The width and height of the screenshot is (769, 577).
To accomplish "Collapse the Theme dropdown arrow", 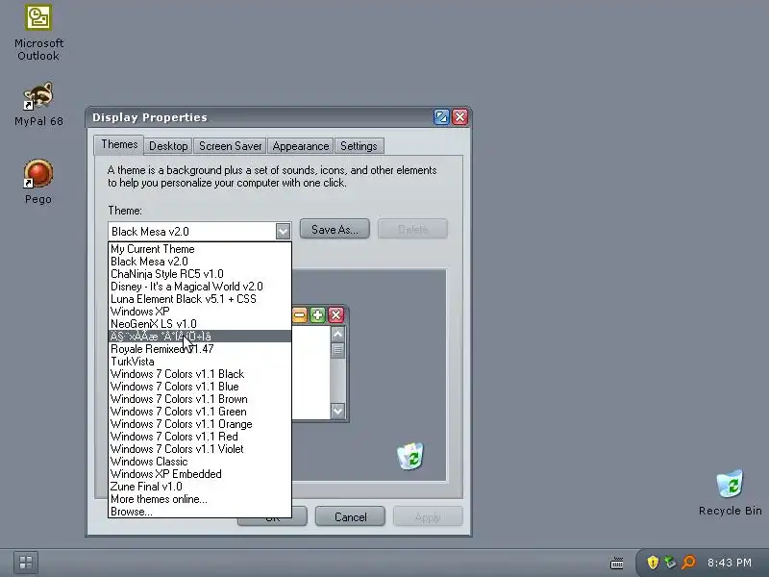I will point(283,231).
